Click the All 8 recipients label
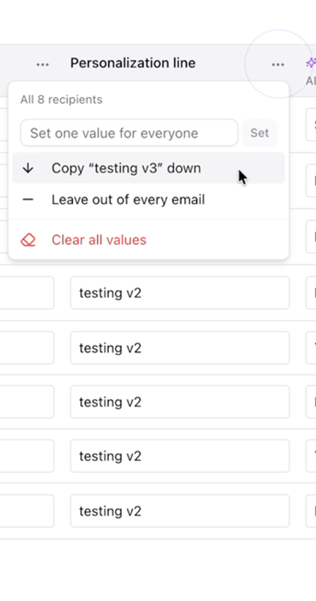This screenshot has height=601, width=316. 61,99
